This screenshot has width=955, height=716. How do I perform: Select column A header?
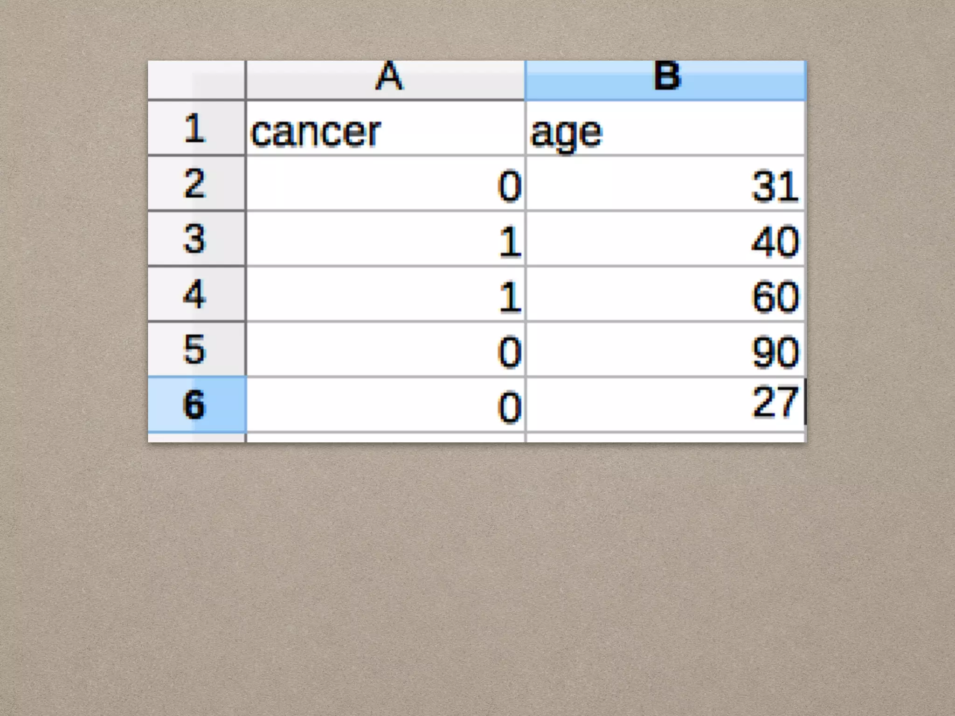tap(385, 80)
